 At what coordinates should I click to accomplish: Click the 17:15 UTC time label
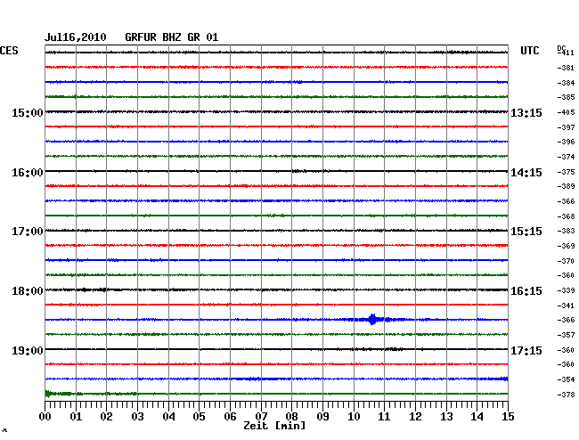[x=526, y=350]
